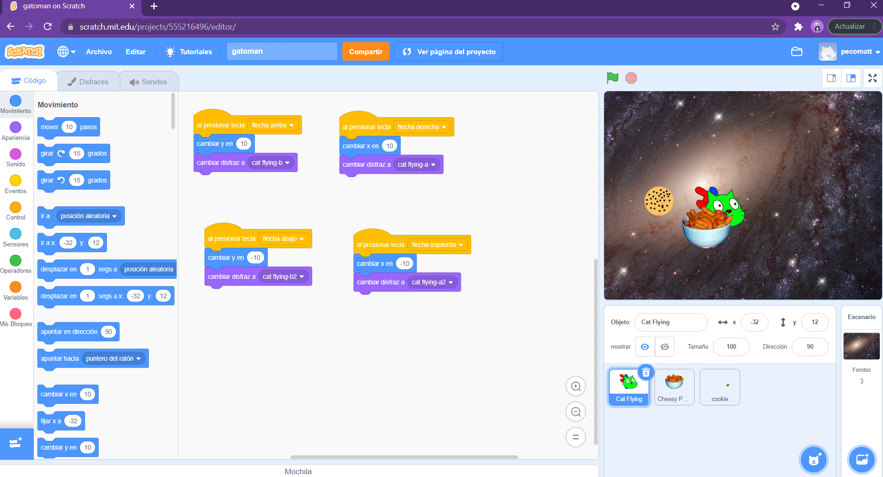Image resolution: width=883 pixels, height=477 pixels.
Task: Open the flecha arriba key dropdown
Action: (273, 125)
